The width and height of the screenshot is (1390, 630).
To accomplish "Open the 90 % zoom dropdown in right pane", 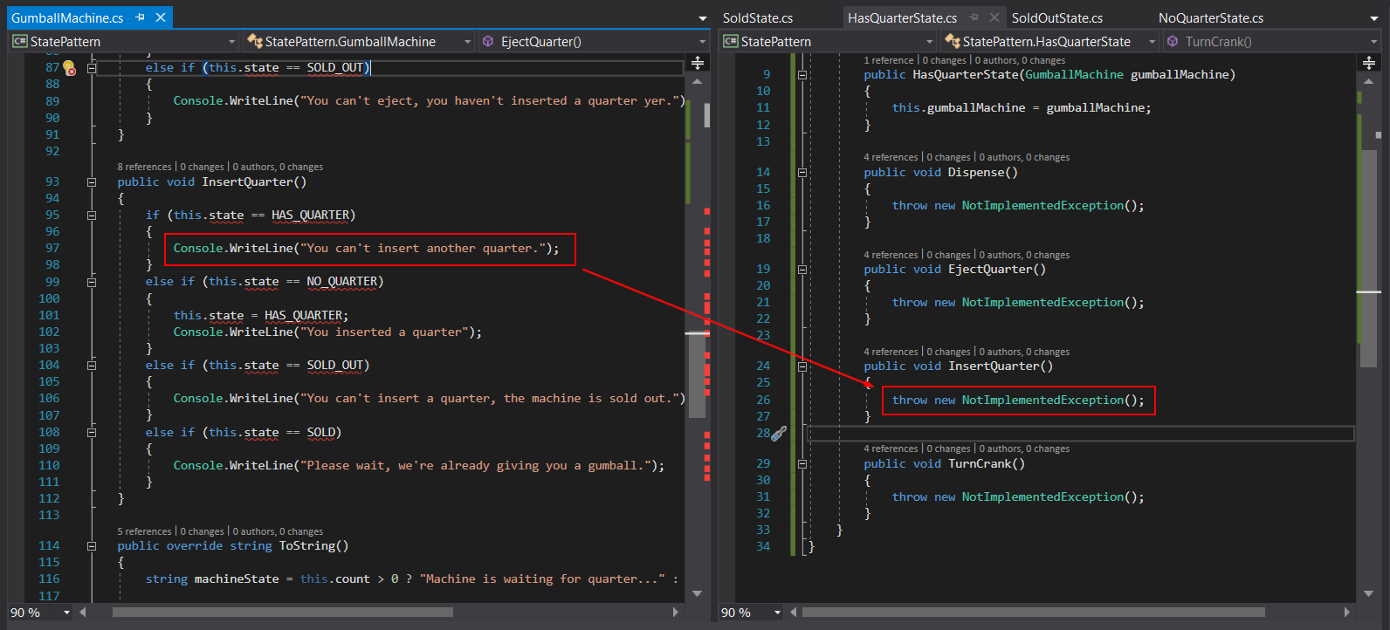I will click(x=777, y=613).
